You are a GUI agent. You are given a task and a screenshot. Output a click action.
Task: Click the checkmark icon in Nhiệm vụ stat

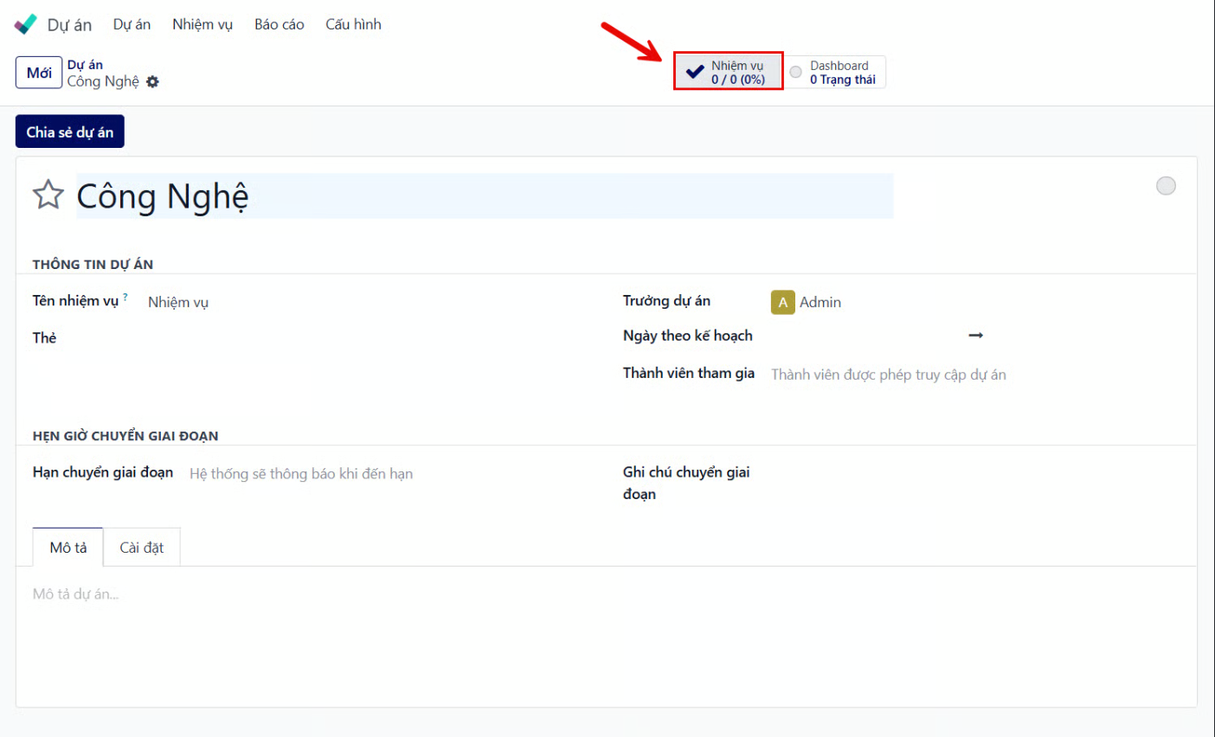tap(694, 72)
